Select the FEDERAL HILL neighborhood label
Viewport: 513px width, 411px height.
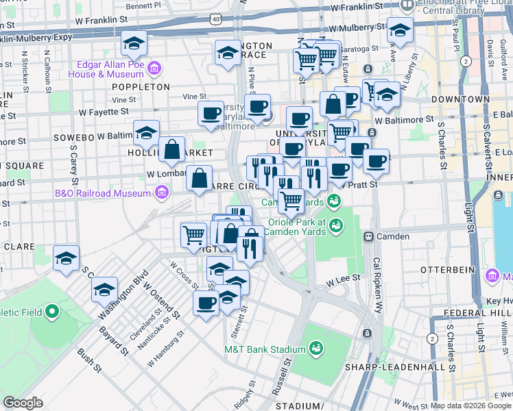point(478,313)
